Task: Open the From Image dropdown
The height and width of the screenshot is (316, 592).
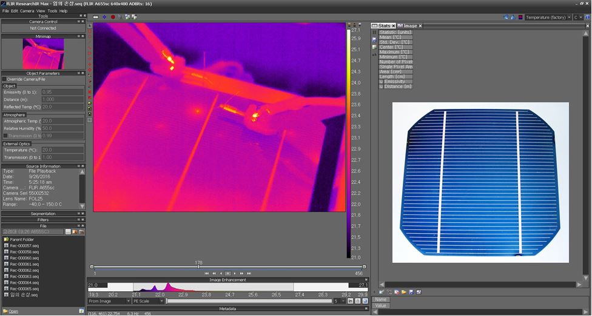Action: coord(109,301)
